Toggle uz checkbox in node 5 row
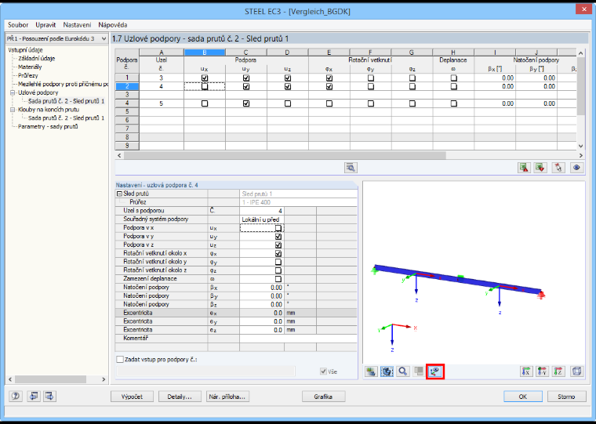The height and width of the screenshot is (424, 596). click(x=287, y=103)
